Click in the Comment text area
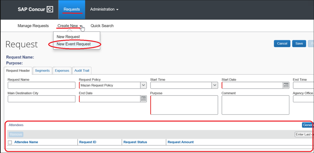314x153 pixels. click(x=256, y=105)
